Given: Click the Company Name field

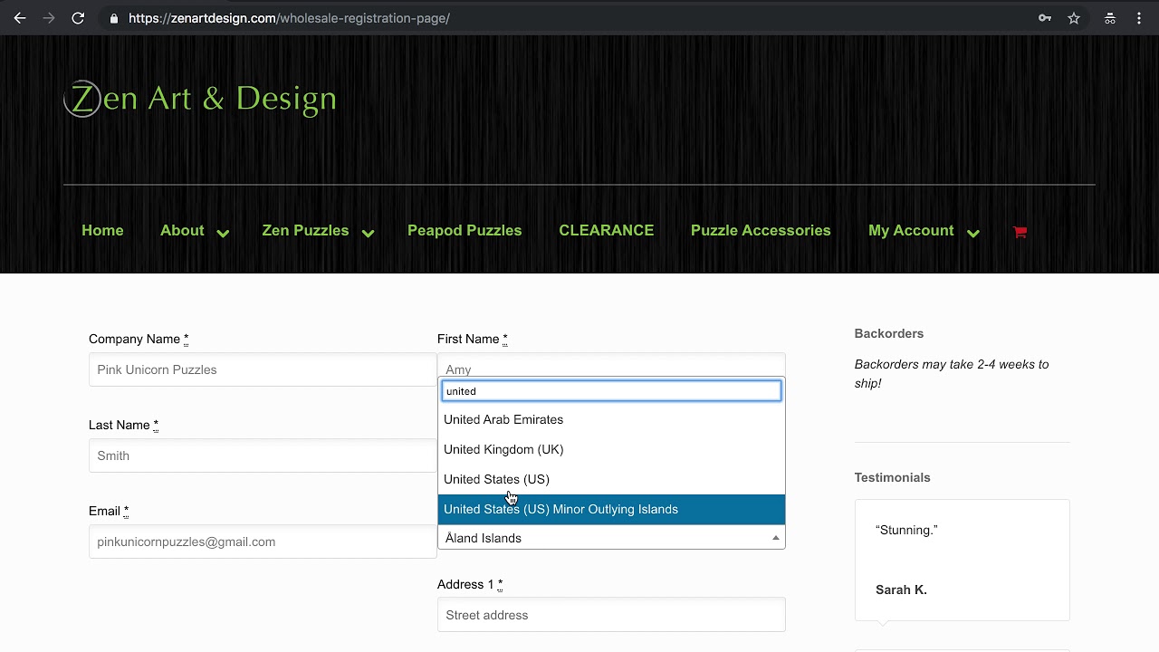Looking at the screenshot, I should tap(263, 369).
